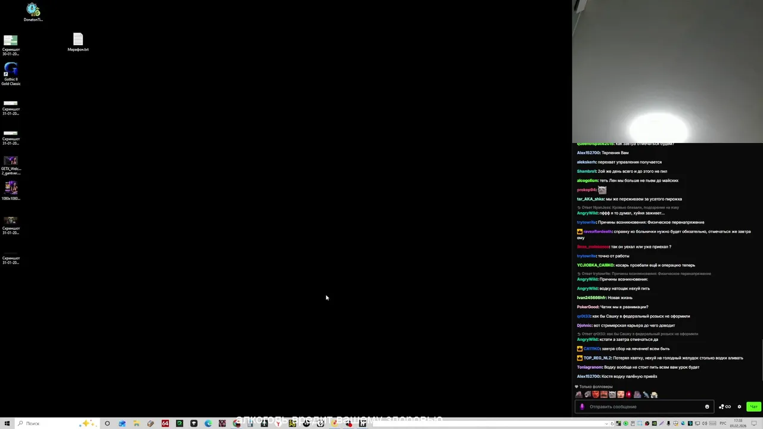Open Toniagranom username in chat
The height and width of the screenshot is (429, 763).
coord(590,367)
